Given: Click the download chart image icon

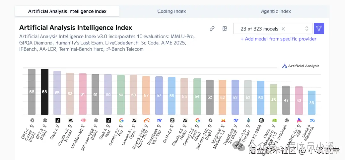Looking at the screenshot, I should pos(225,29).
